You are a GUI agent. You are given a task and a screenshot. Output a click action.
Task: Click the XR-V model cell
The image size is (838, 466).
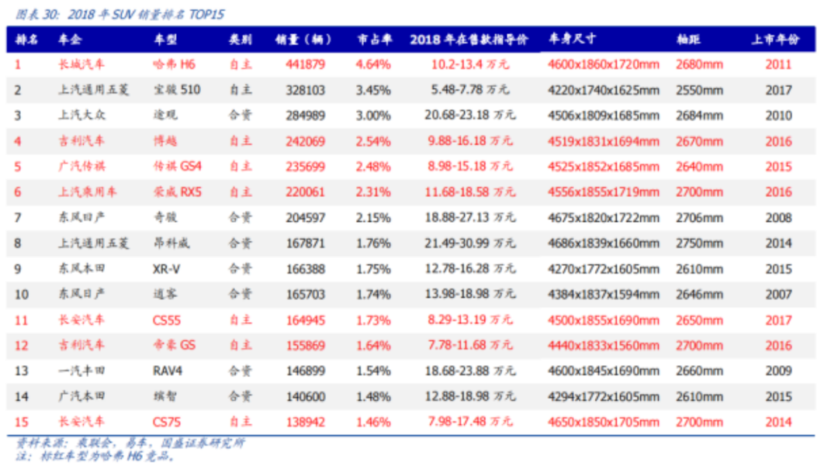(167, 268)
